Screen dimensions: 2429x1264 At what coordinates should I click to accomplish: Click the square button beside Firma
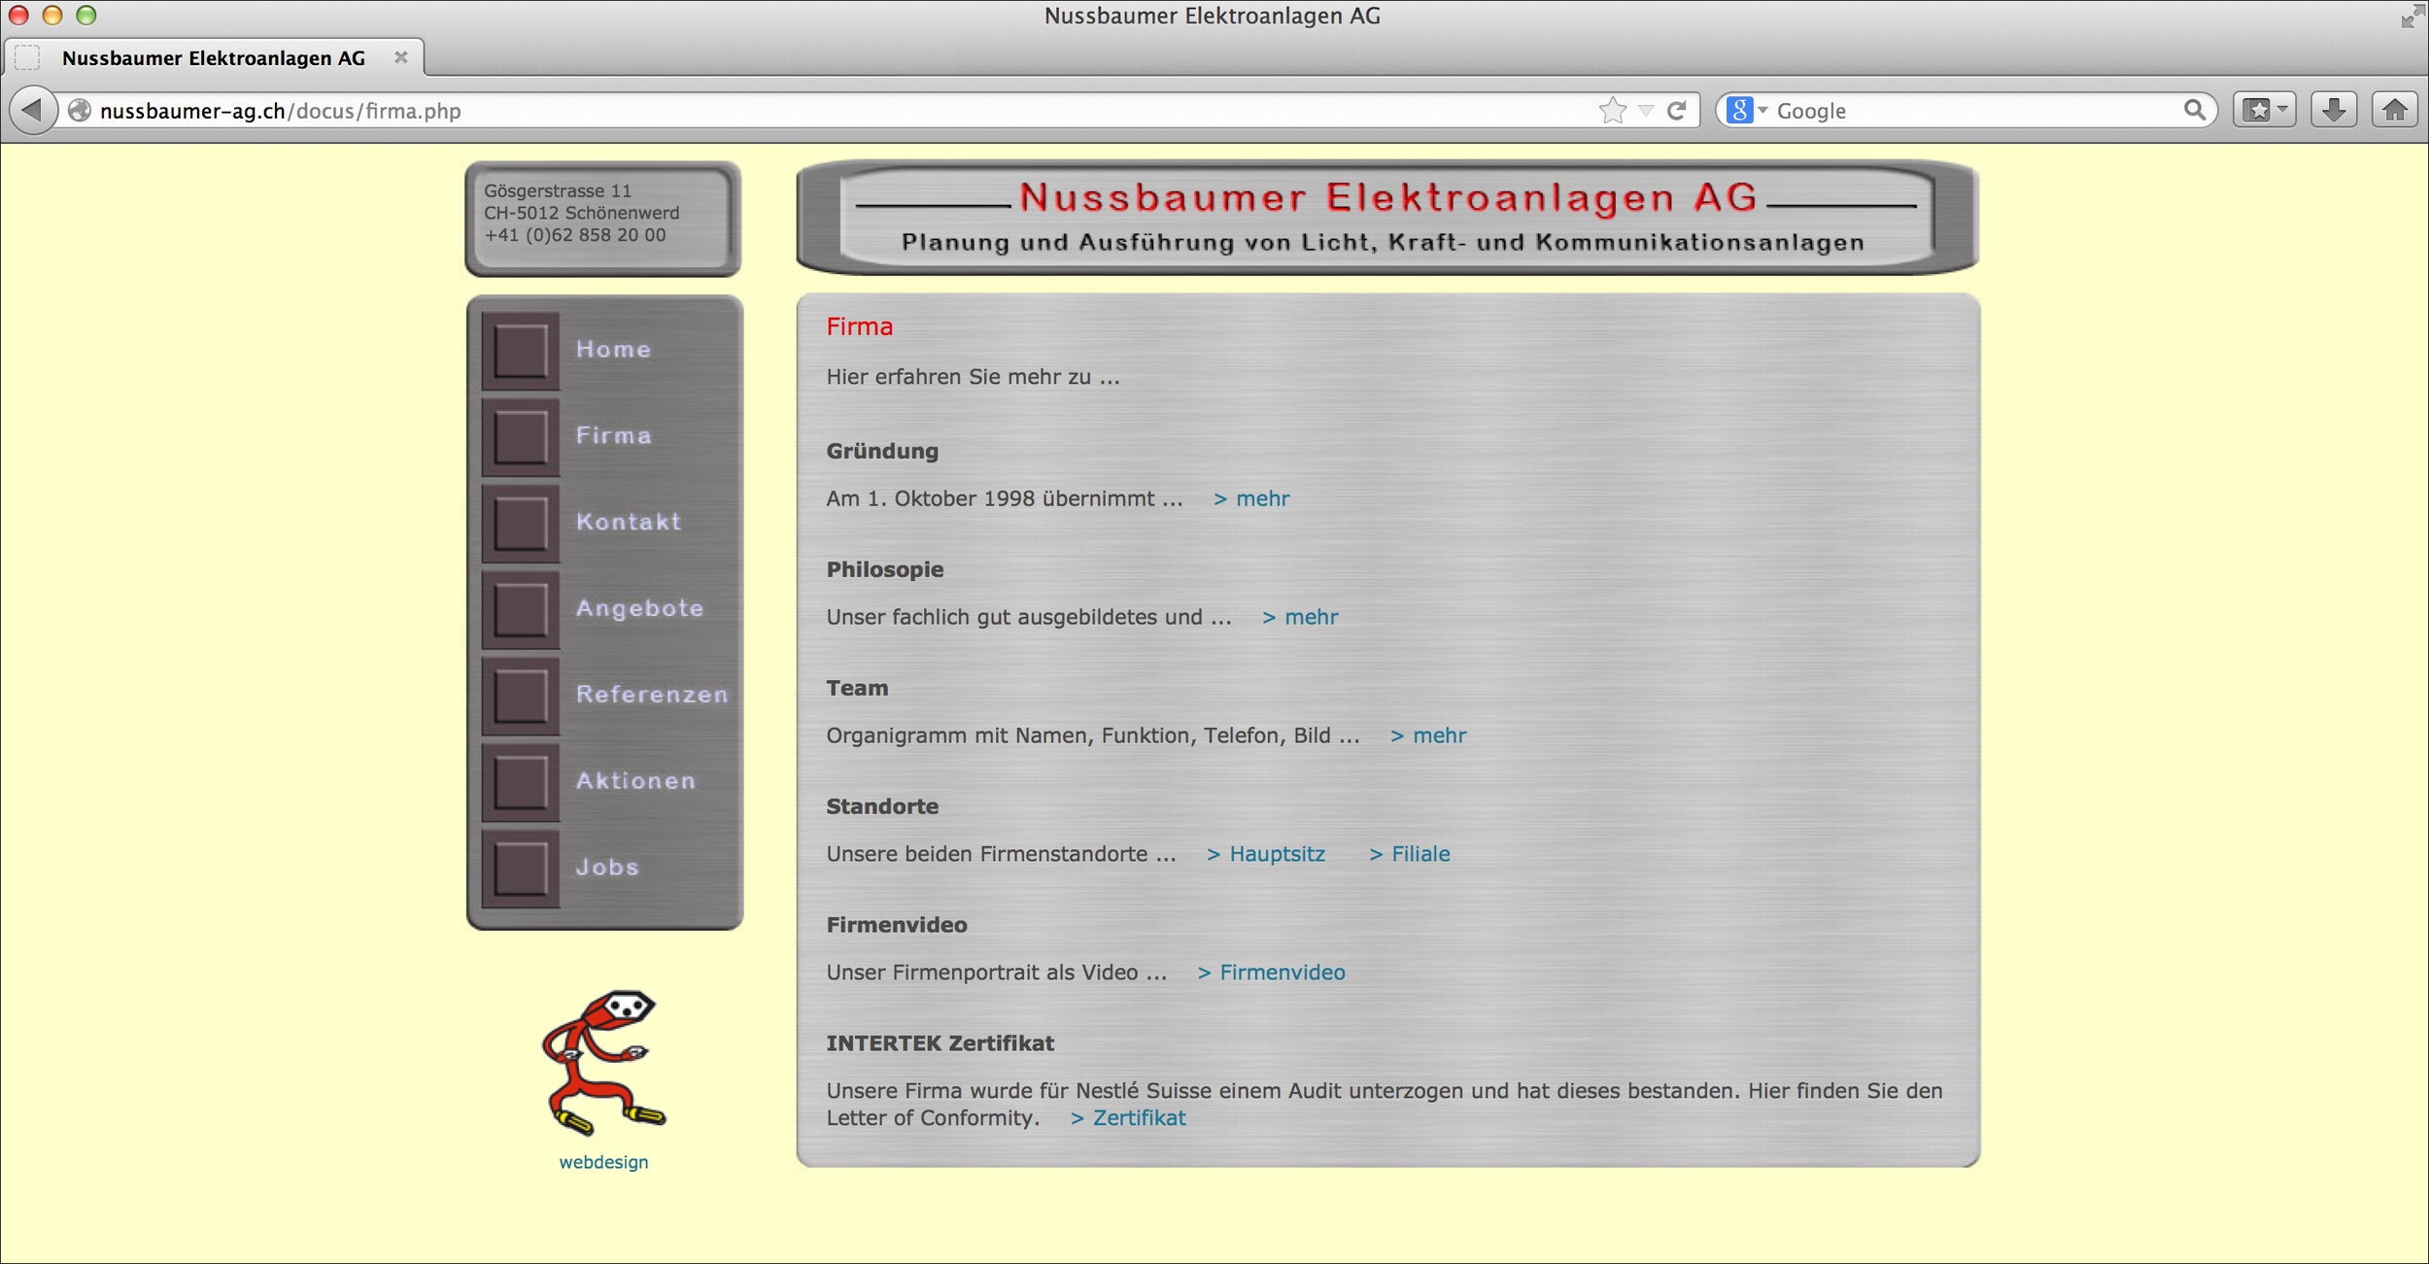521,437
